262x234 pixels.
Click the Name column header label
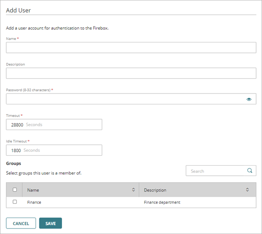(33, 190)
